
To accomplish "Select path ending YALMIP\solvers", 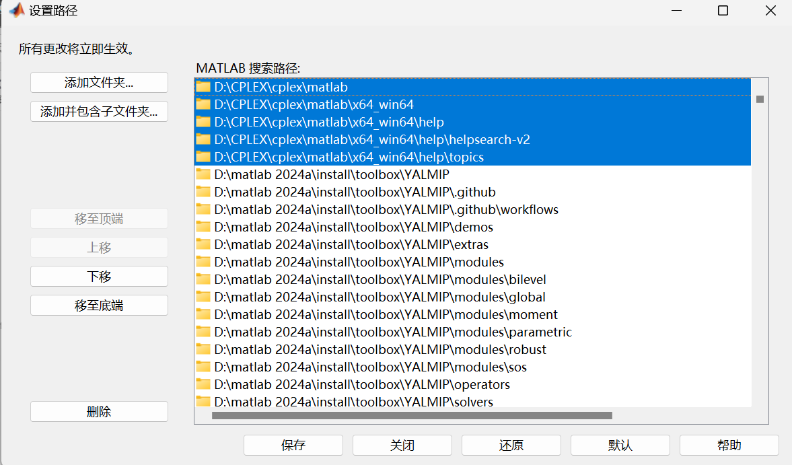I will [x=473, y=401].
